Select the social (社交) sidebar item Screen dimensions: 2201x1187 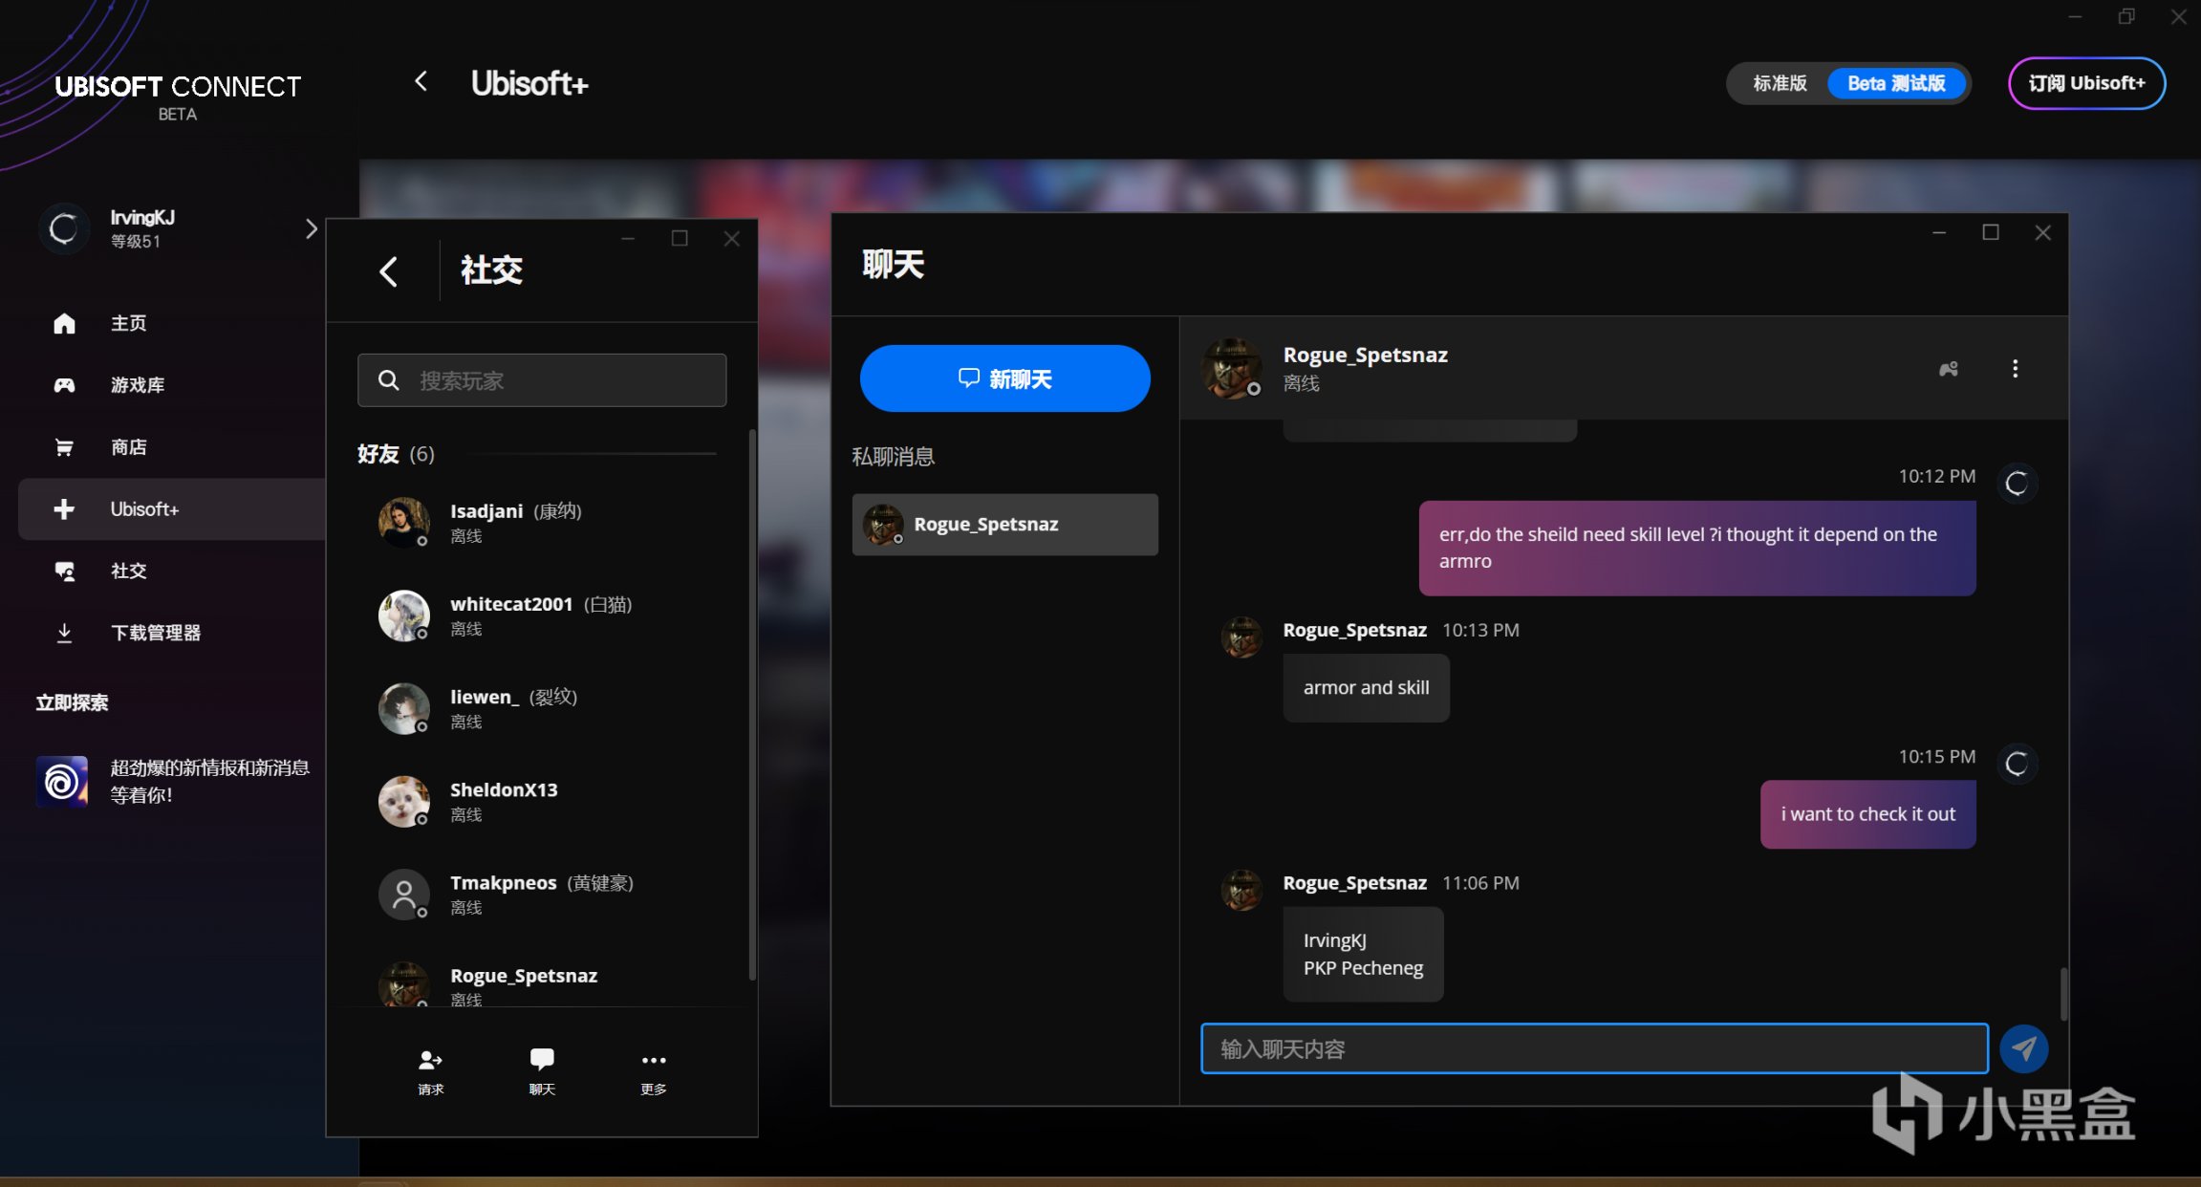tap(128, 571)
